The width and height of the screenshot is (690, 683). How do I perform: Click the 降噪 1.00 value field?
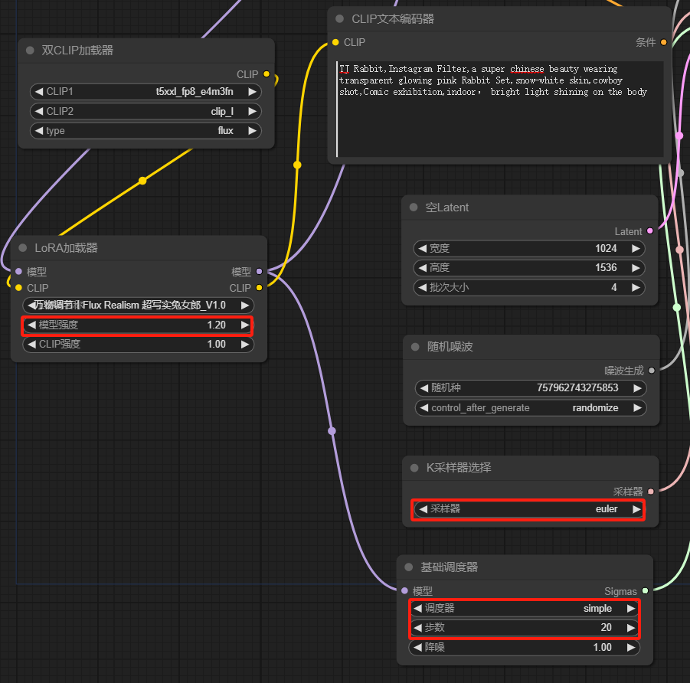(524, 647)
